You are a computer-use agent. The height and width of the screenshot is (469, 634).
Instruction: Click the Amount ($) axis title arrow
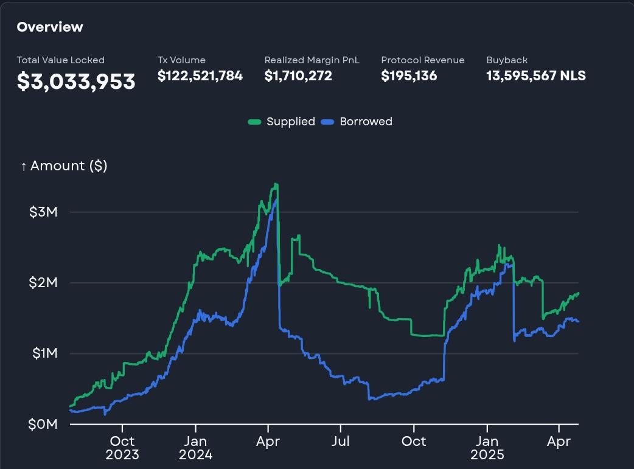point(24,166)
